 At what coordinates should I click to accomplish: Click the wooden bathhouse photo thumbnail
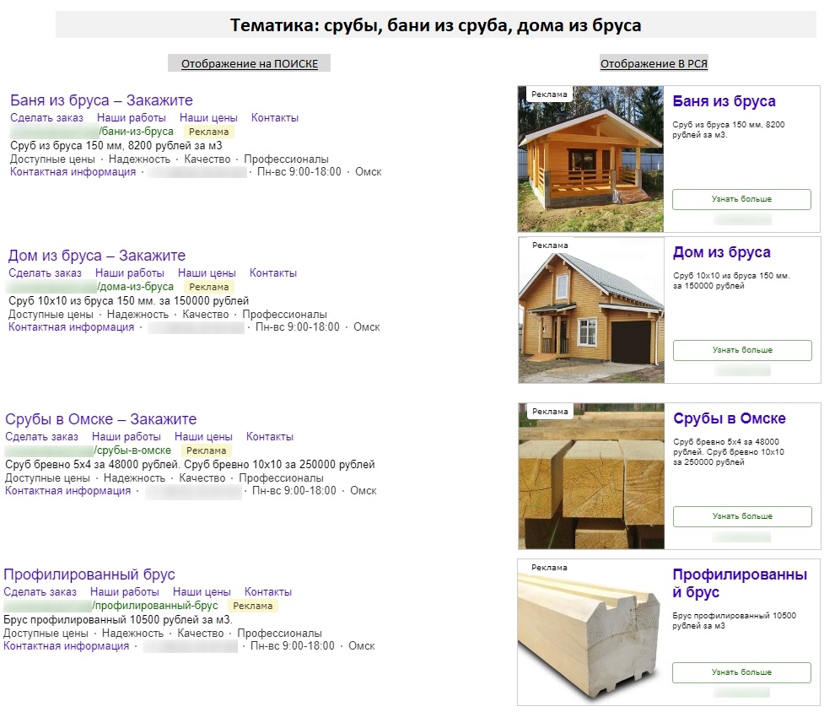(x=590, y=159)
